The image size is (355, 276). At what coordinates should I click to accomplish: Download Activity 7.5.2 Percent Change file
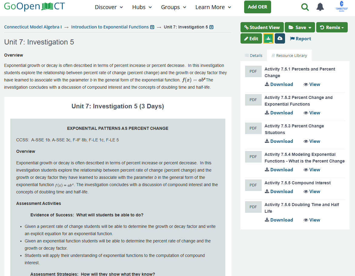pos(279,113)
